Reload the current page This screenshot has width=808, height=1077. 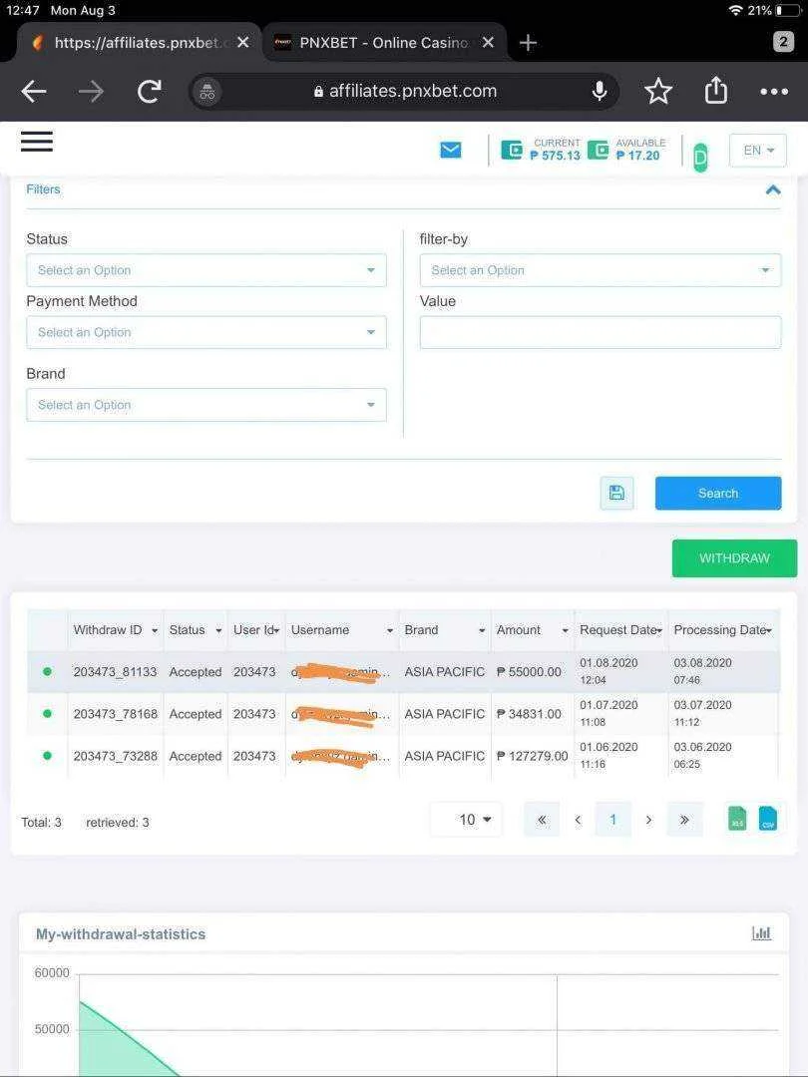[x=150, y=91]
